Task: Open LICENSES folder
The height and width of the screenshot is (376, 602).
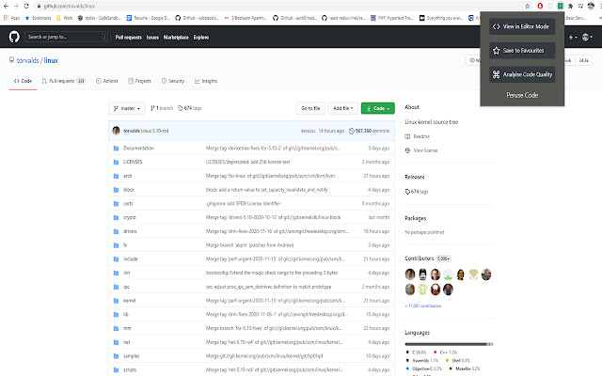Action: coord(133,162)
